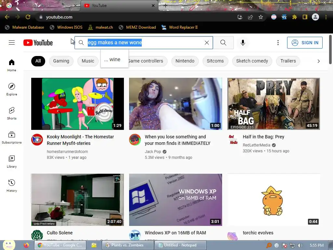Screen dimensions: 333x250
Task: Play the Half in the Bag Prey thumbnail
Action: [x=273, y=104]
